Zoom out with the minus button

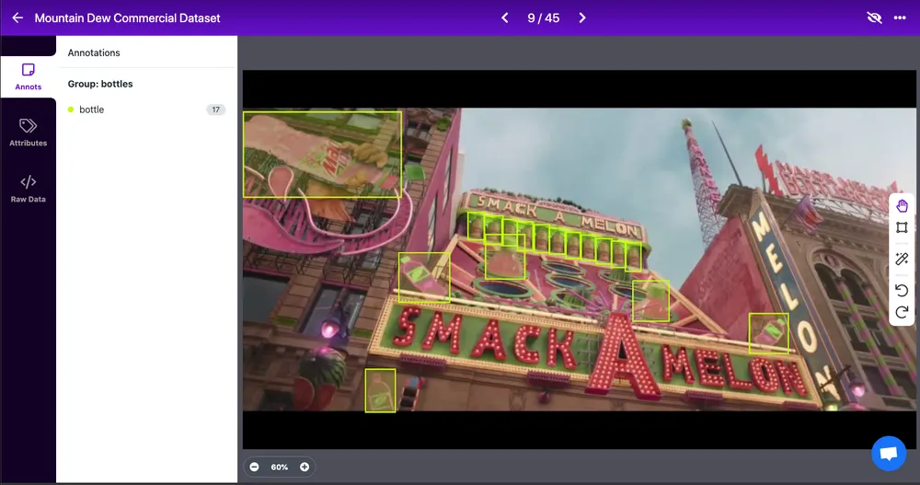[254, 467]
